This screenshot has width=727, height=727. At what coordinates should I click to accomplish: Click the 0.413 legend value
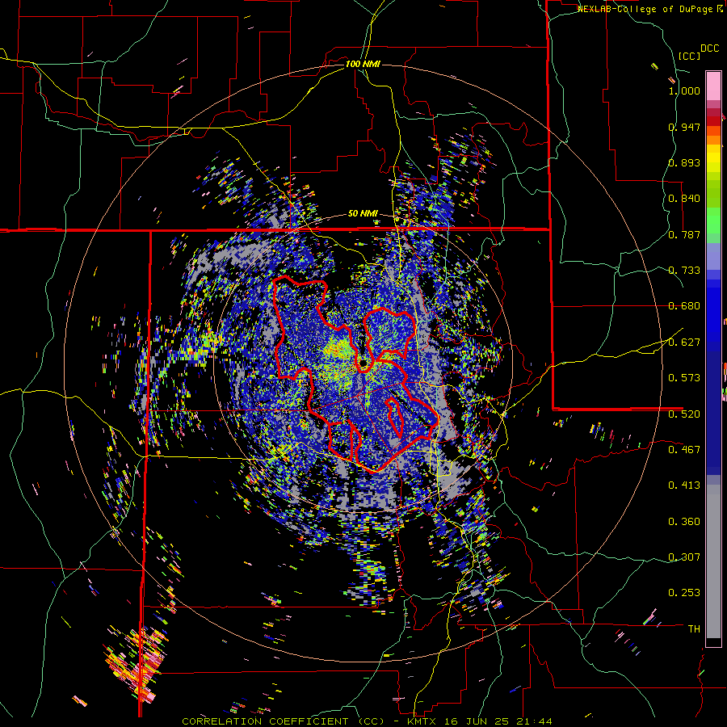pos(684,485)
